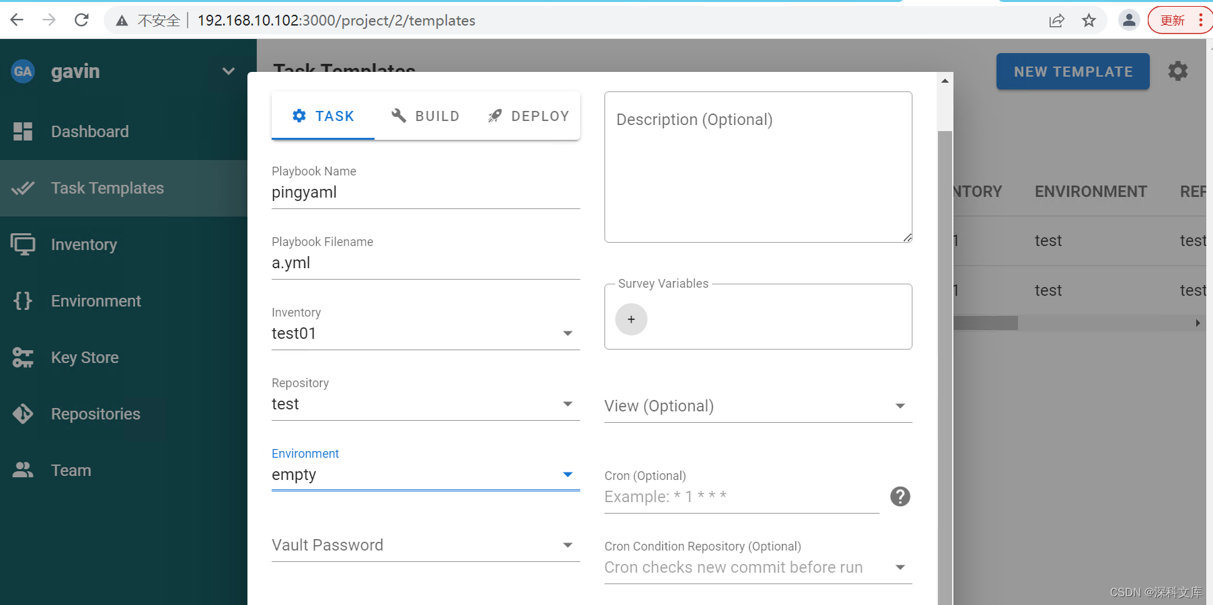Switch to the BUILD template type tab
This screenshot has height=605, width=1213.
pyautogui.click(x=426, y=116)
